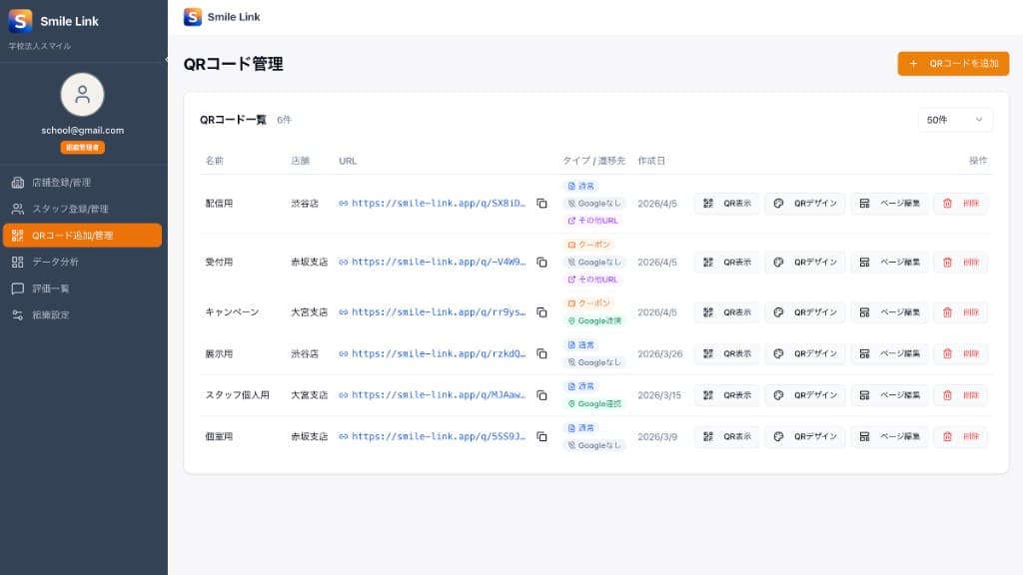1023x575 pixels.
Task: Open the 50件 page size dropdown
Action: (x=954, y=119)
